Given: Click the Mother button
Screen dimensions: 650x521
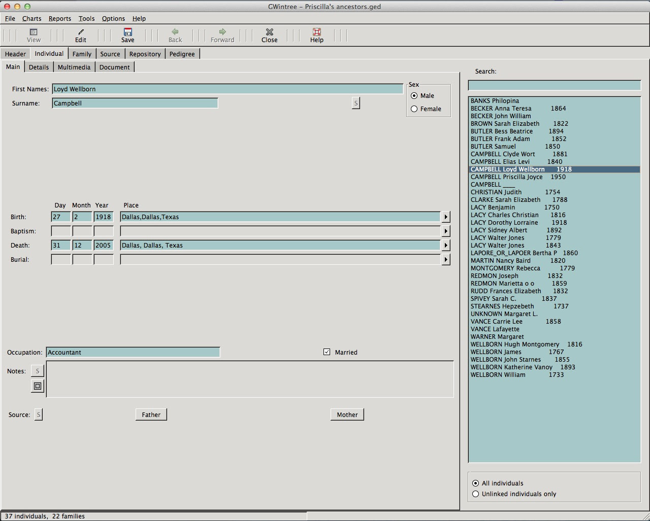Looking at the screenshot, I should pyautogui.click(x=347, y=415).
